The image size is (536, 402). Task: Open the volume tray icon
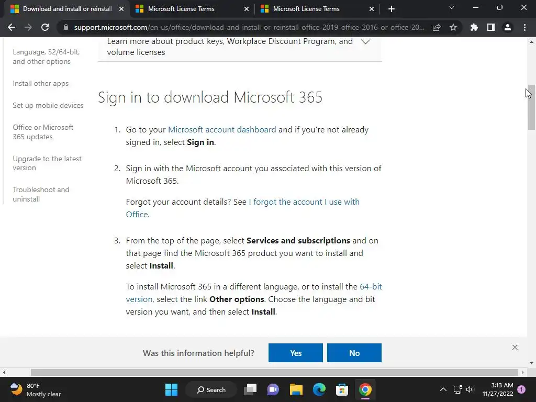[471, 389]
